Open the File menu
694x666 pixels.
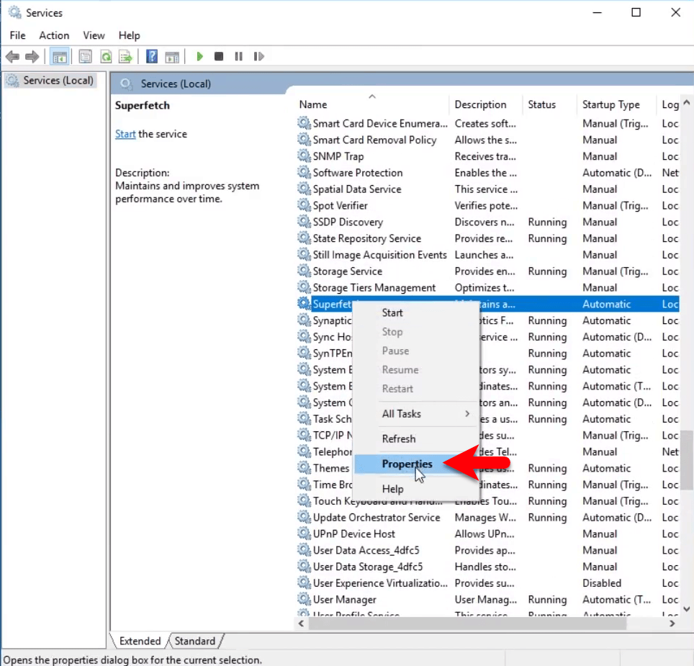point(18,35)
